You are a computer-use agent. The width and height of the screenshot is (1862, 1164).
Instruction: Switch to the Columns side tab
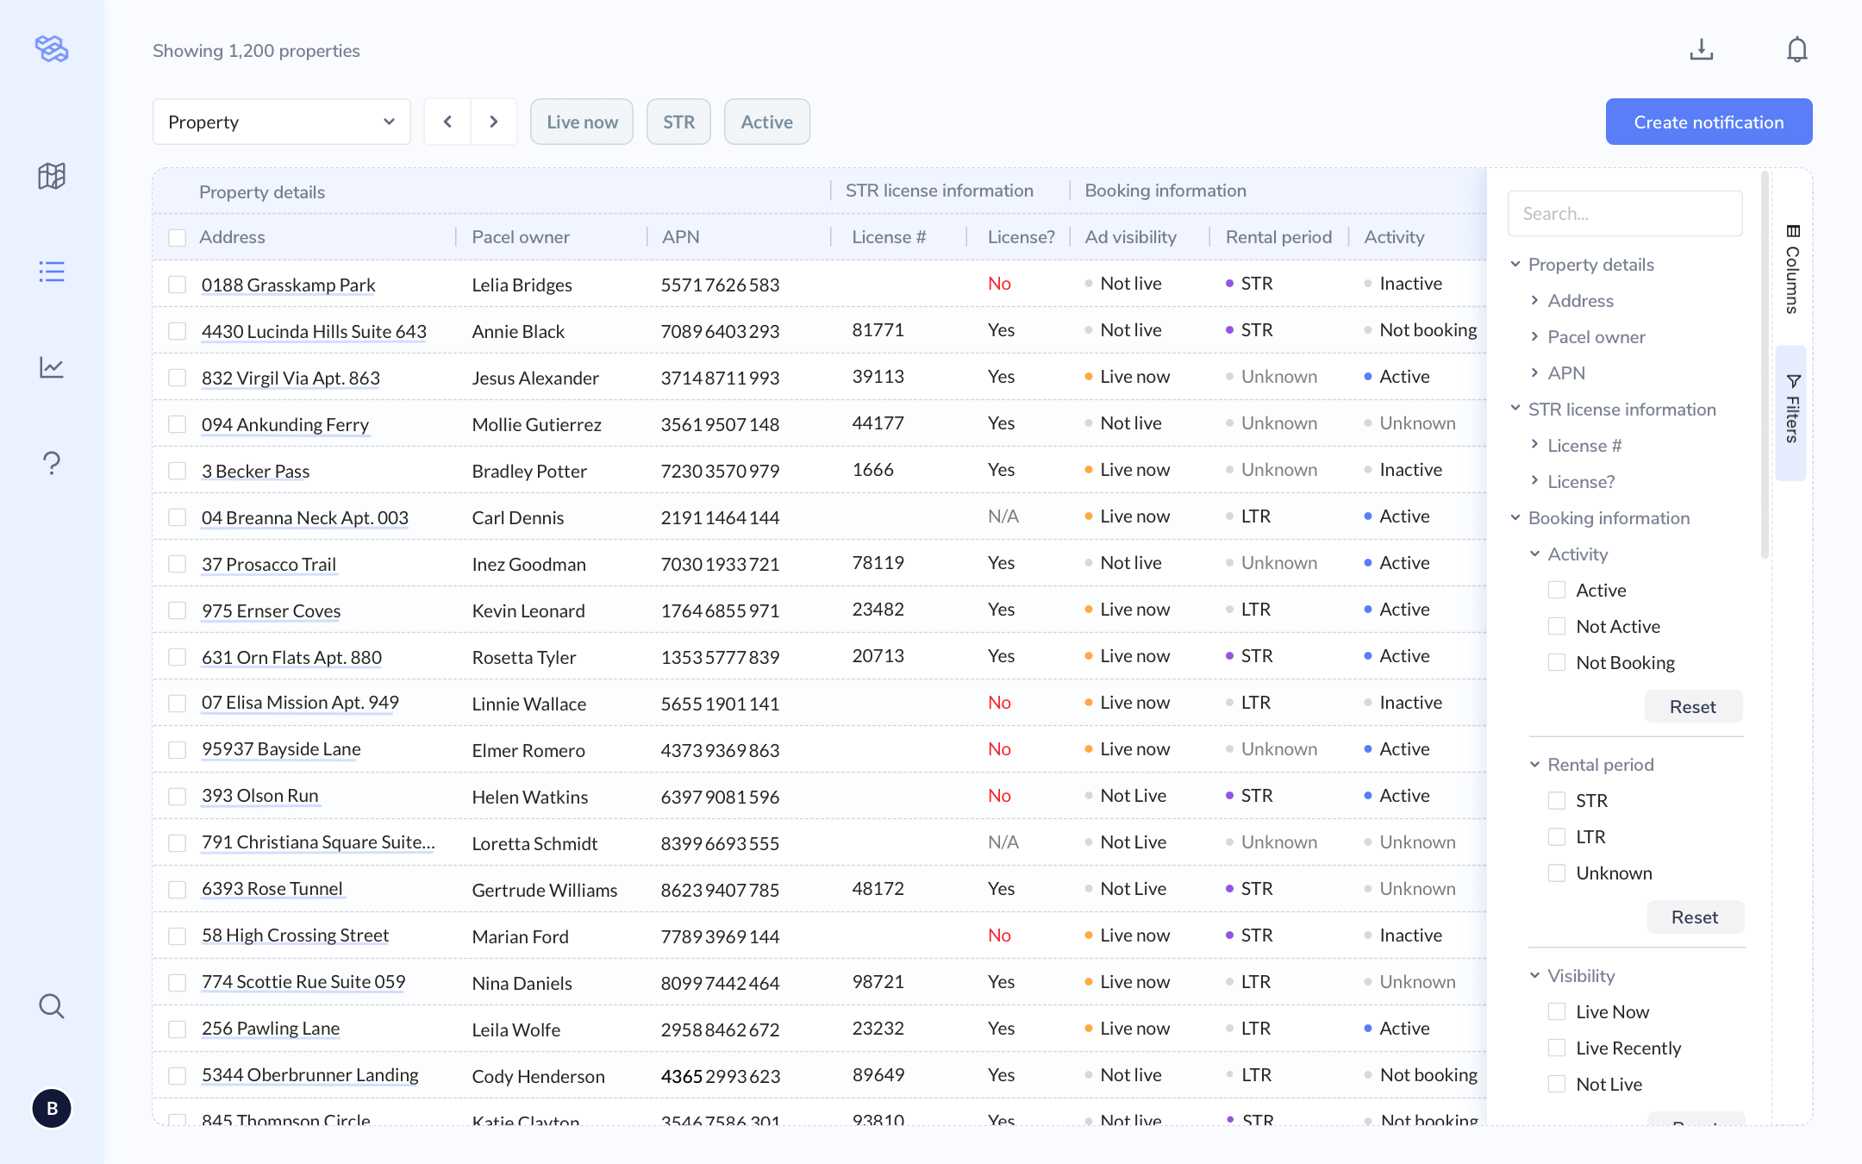(1793, 269)
